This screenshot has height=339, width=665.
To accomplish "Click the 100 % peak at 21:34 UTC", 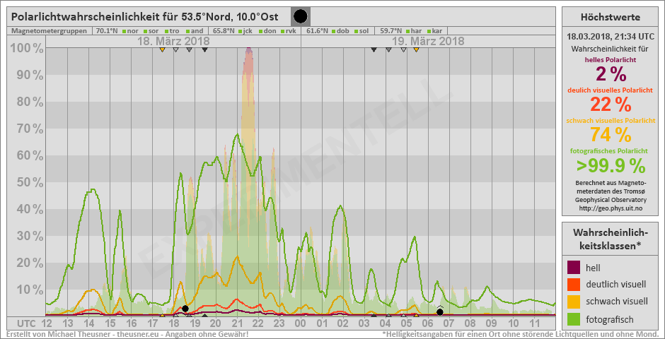I will point(248,50).
